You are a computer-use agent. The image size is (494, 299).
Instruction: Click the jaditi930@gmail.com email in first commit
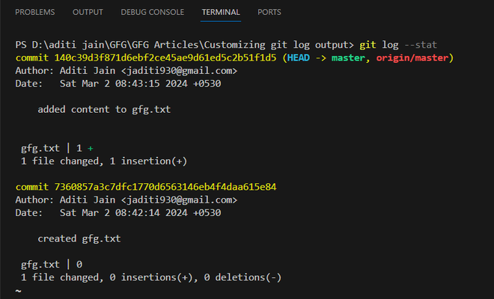point(180,71)
